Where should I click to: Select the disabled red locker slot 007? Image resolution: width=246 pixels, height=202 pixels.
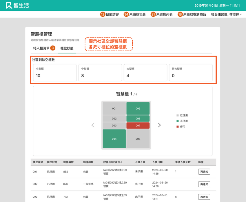coord(138,126)
